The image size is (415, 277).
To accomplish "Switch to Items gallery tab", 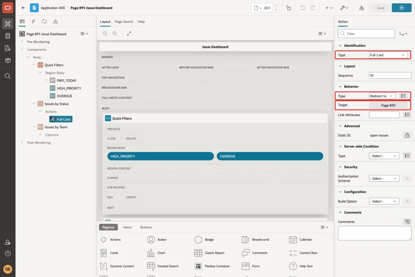I will coord(127,227).
